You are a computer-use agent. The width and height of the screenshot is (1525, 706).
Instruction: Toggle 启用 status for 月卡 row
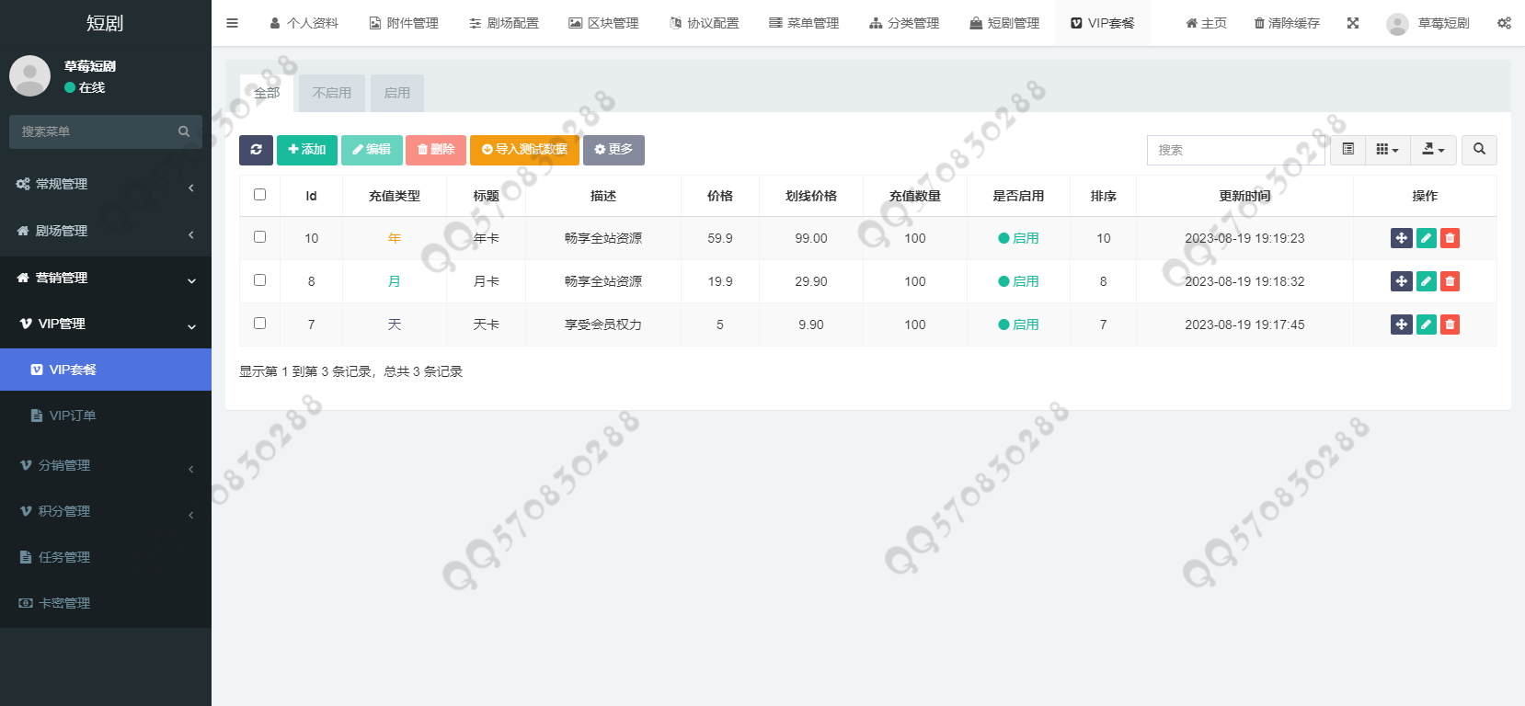click(x=1018, y=281)
